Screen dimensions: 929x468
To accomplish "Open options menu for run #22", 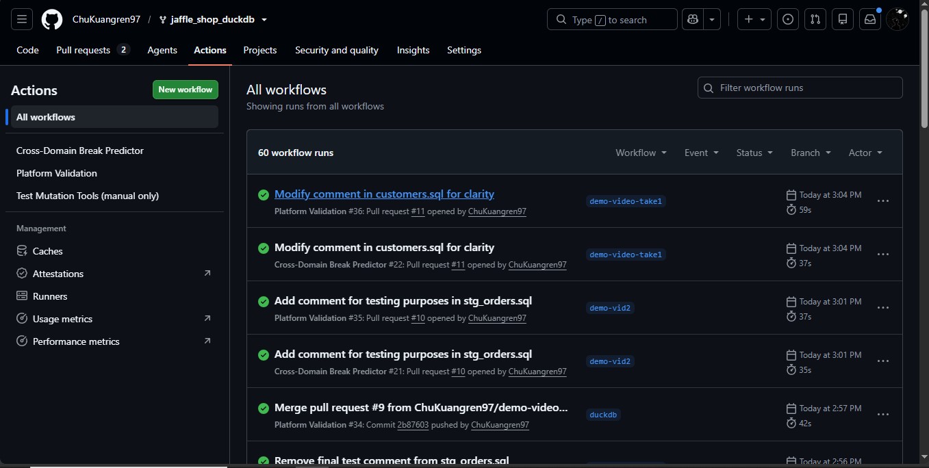I will click(x=883, y=255).
